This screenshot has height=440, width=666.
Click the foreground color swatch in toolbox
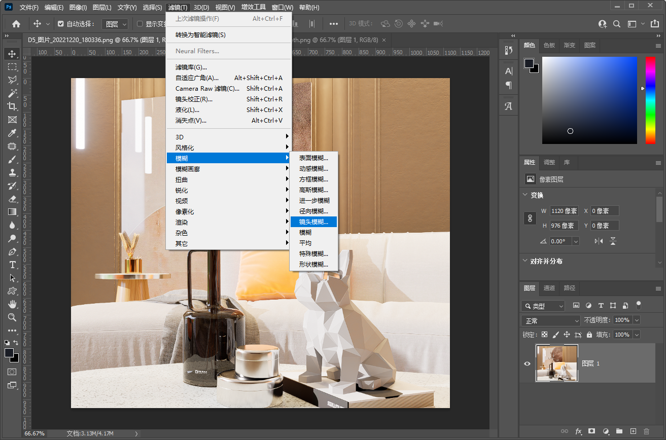(9, 353)
